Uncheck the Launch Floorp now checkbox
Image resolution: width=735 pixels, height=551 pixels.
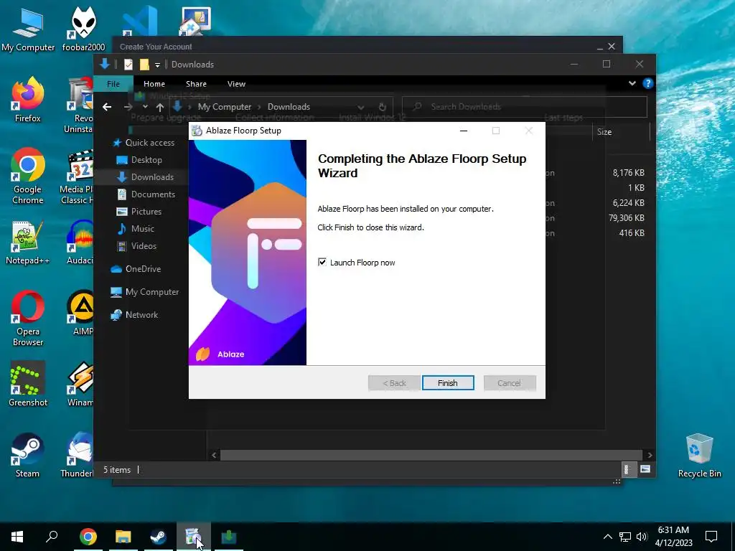[322, 263]
